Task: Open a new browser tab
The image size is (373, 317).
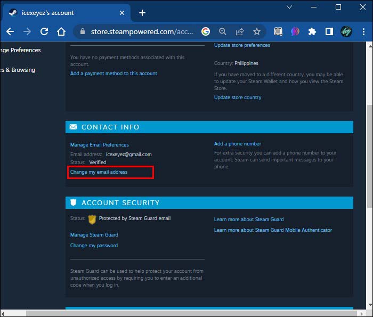Action: [x=142, y=13]
